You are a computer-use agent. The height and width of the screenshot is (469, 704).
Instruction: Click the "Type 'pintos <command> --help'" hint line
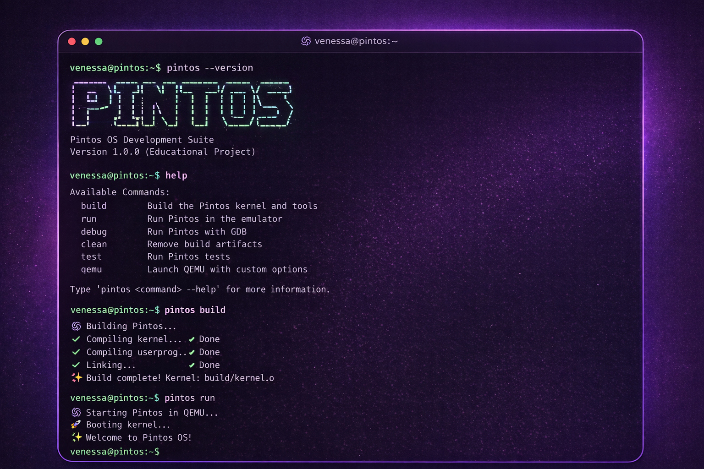pyautogui.click(x=200, y=289)
